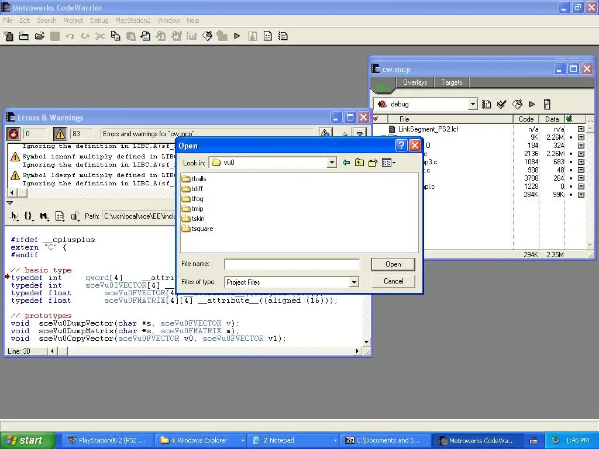Click the message list horizontal scroll left arrow
Image resolution: width=599 pixels, height=449 pixels.
(x=12, y=193)
